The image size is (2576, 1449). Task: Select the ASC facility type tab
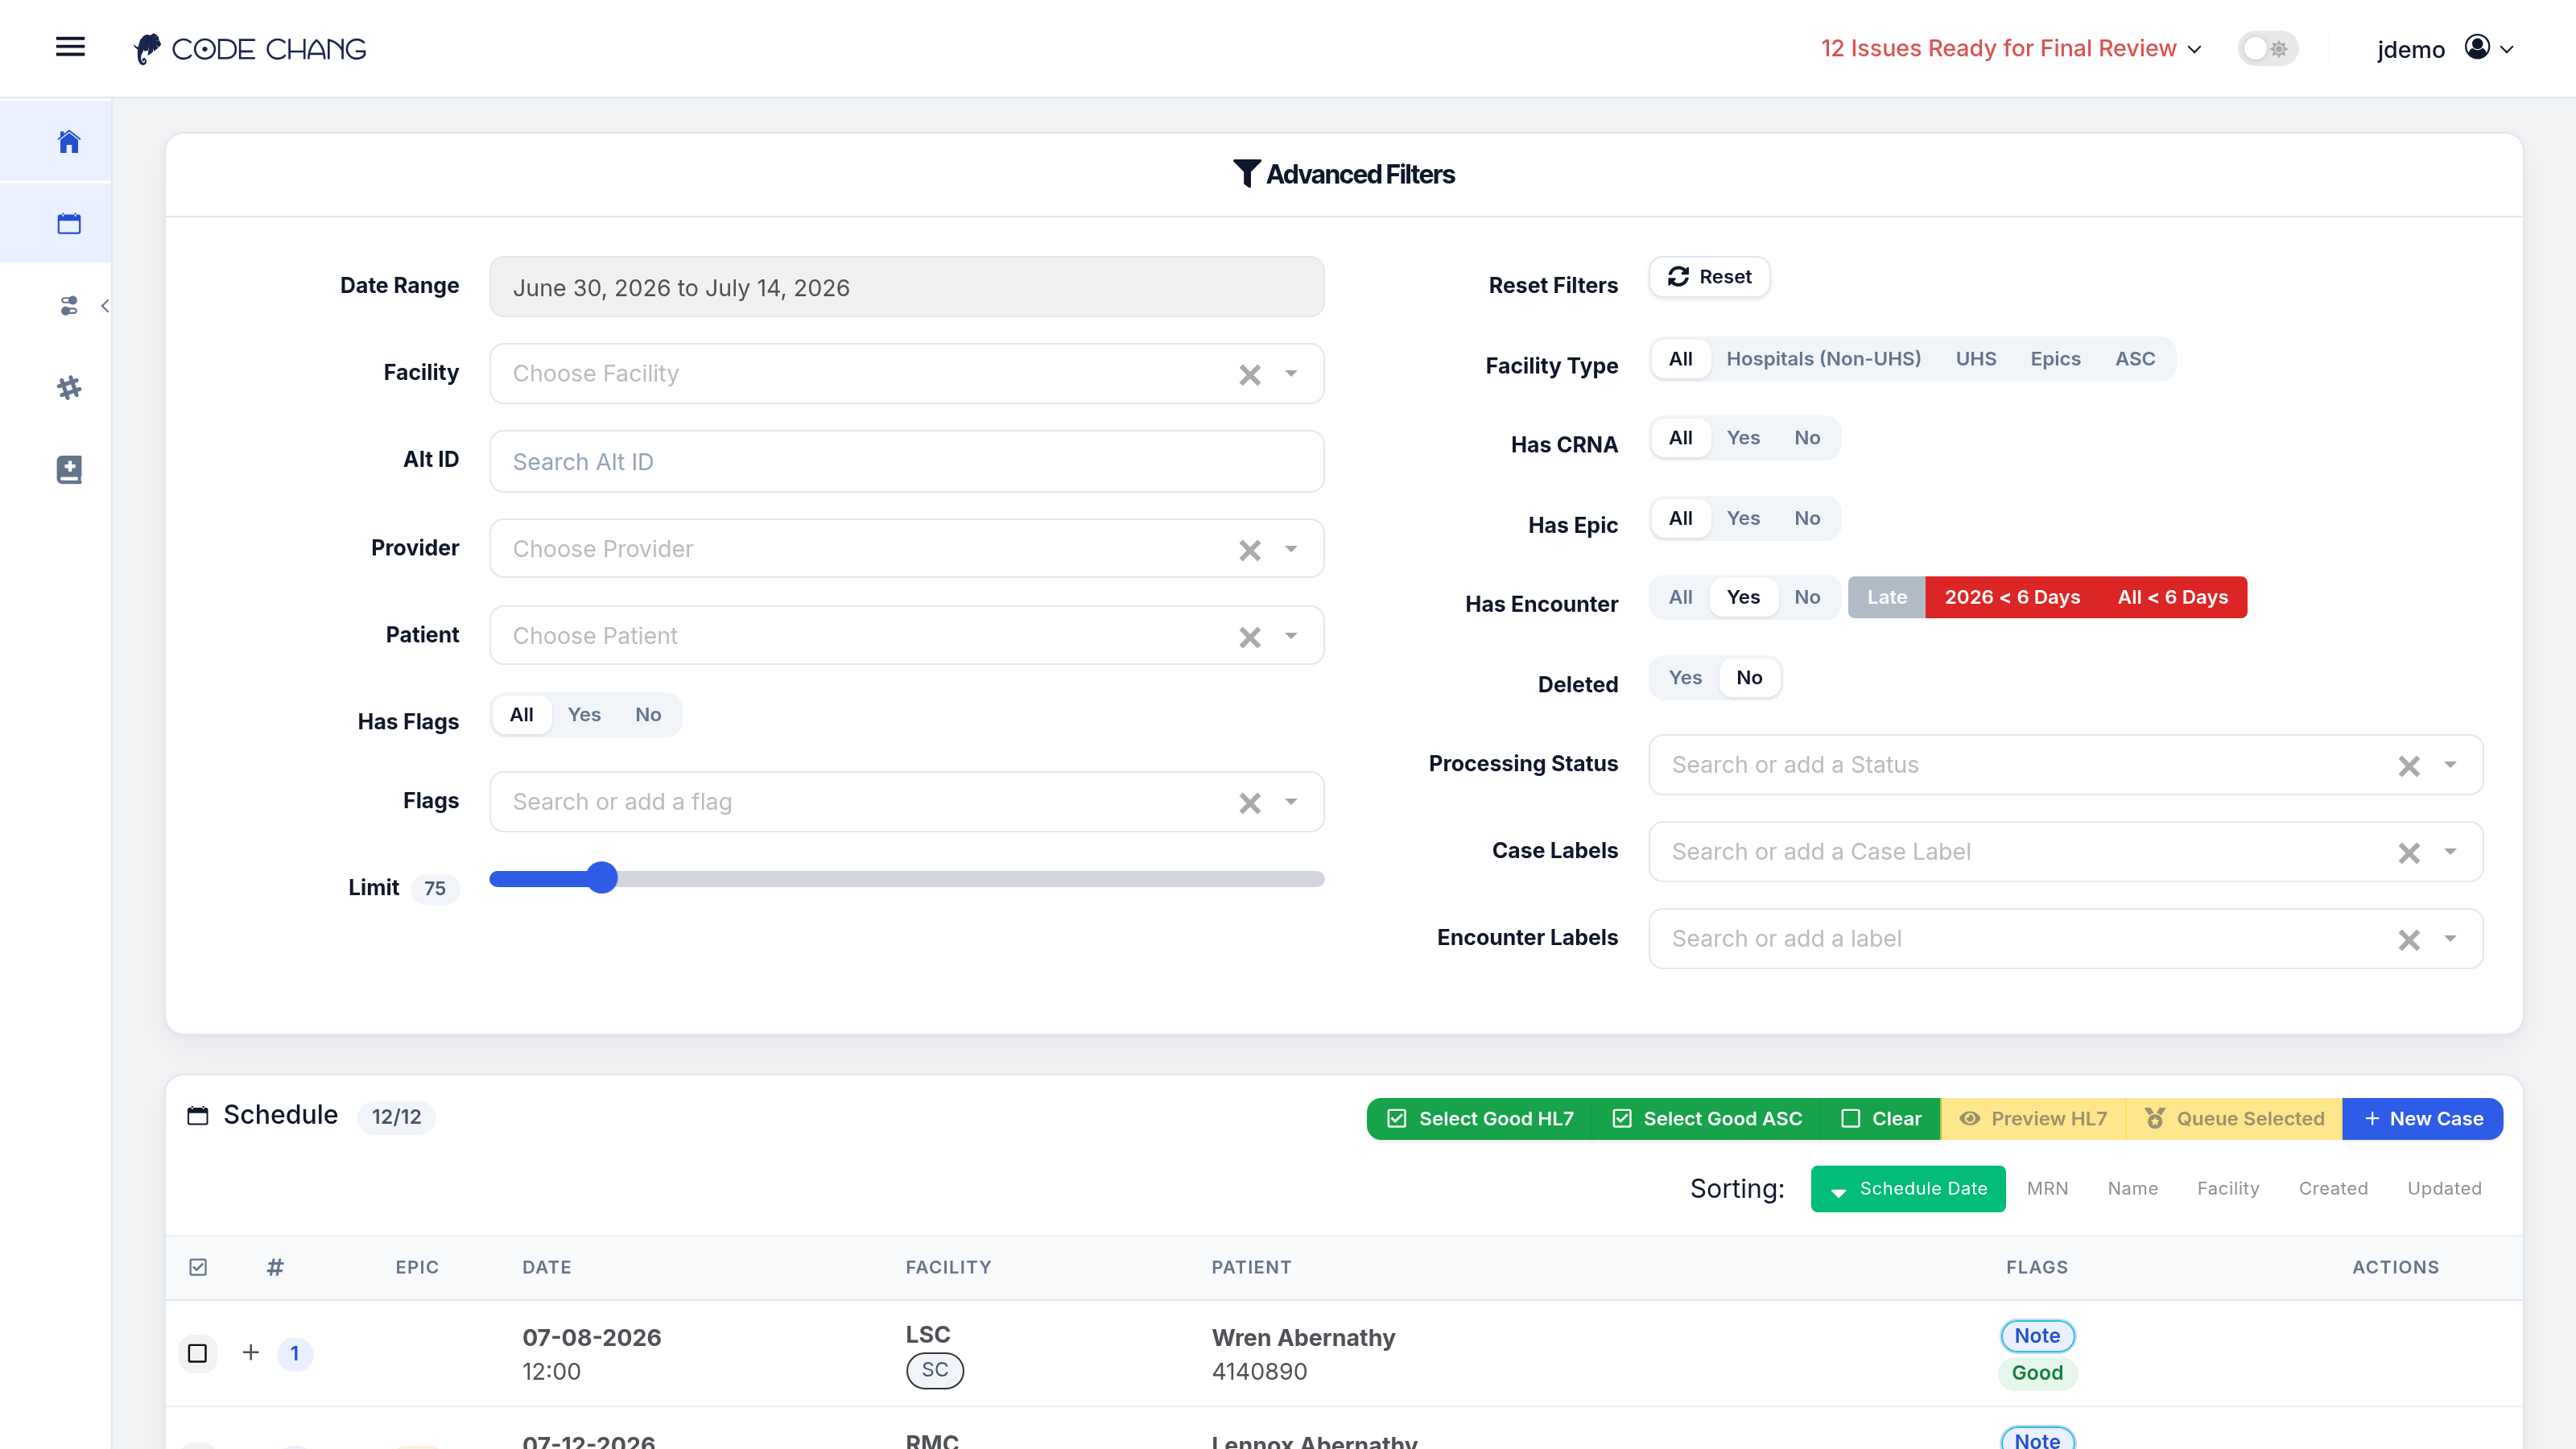[x=2135, y=359]
